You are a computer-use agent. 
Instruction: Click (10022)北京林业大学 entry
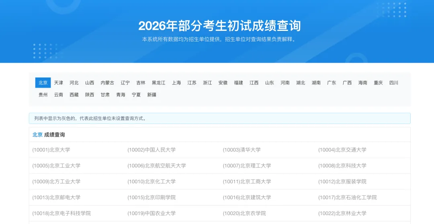[x=342, y=213]
